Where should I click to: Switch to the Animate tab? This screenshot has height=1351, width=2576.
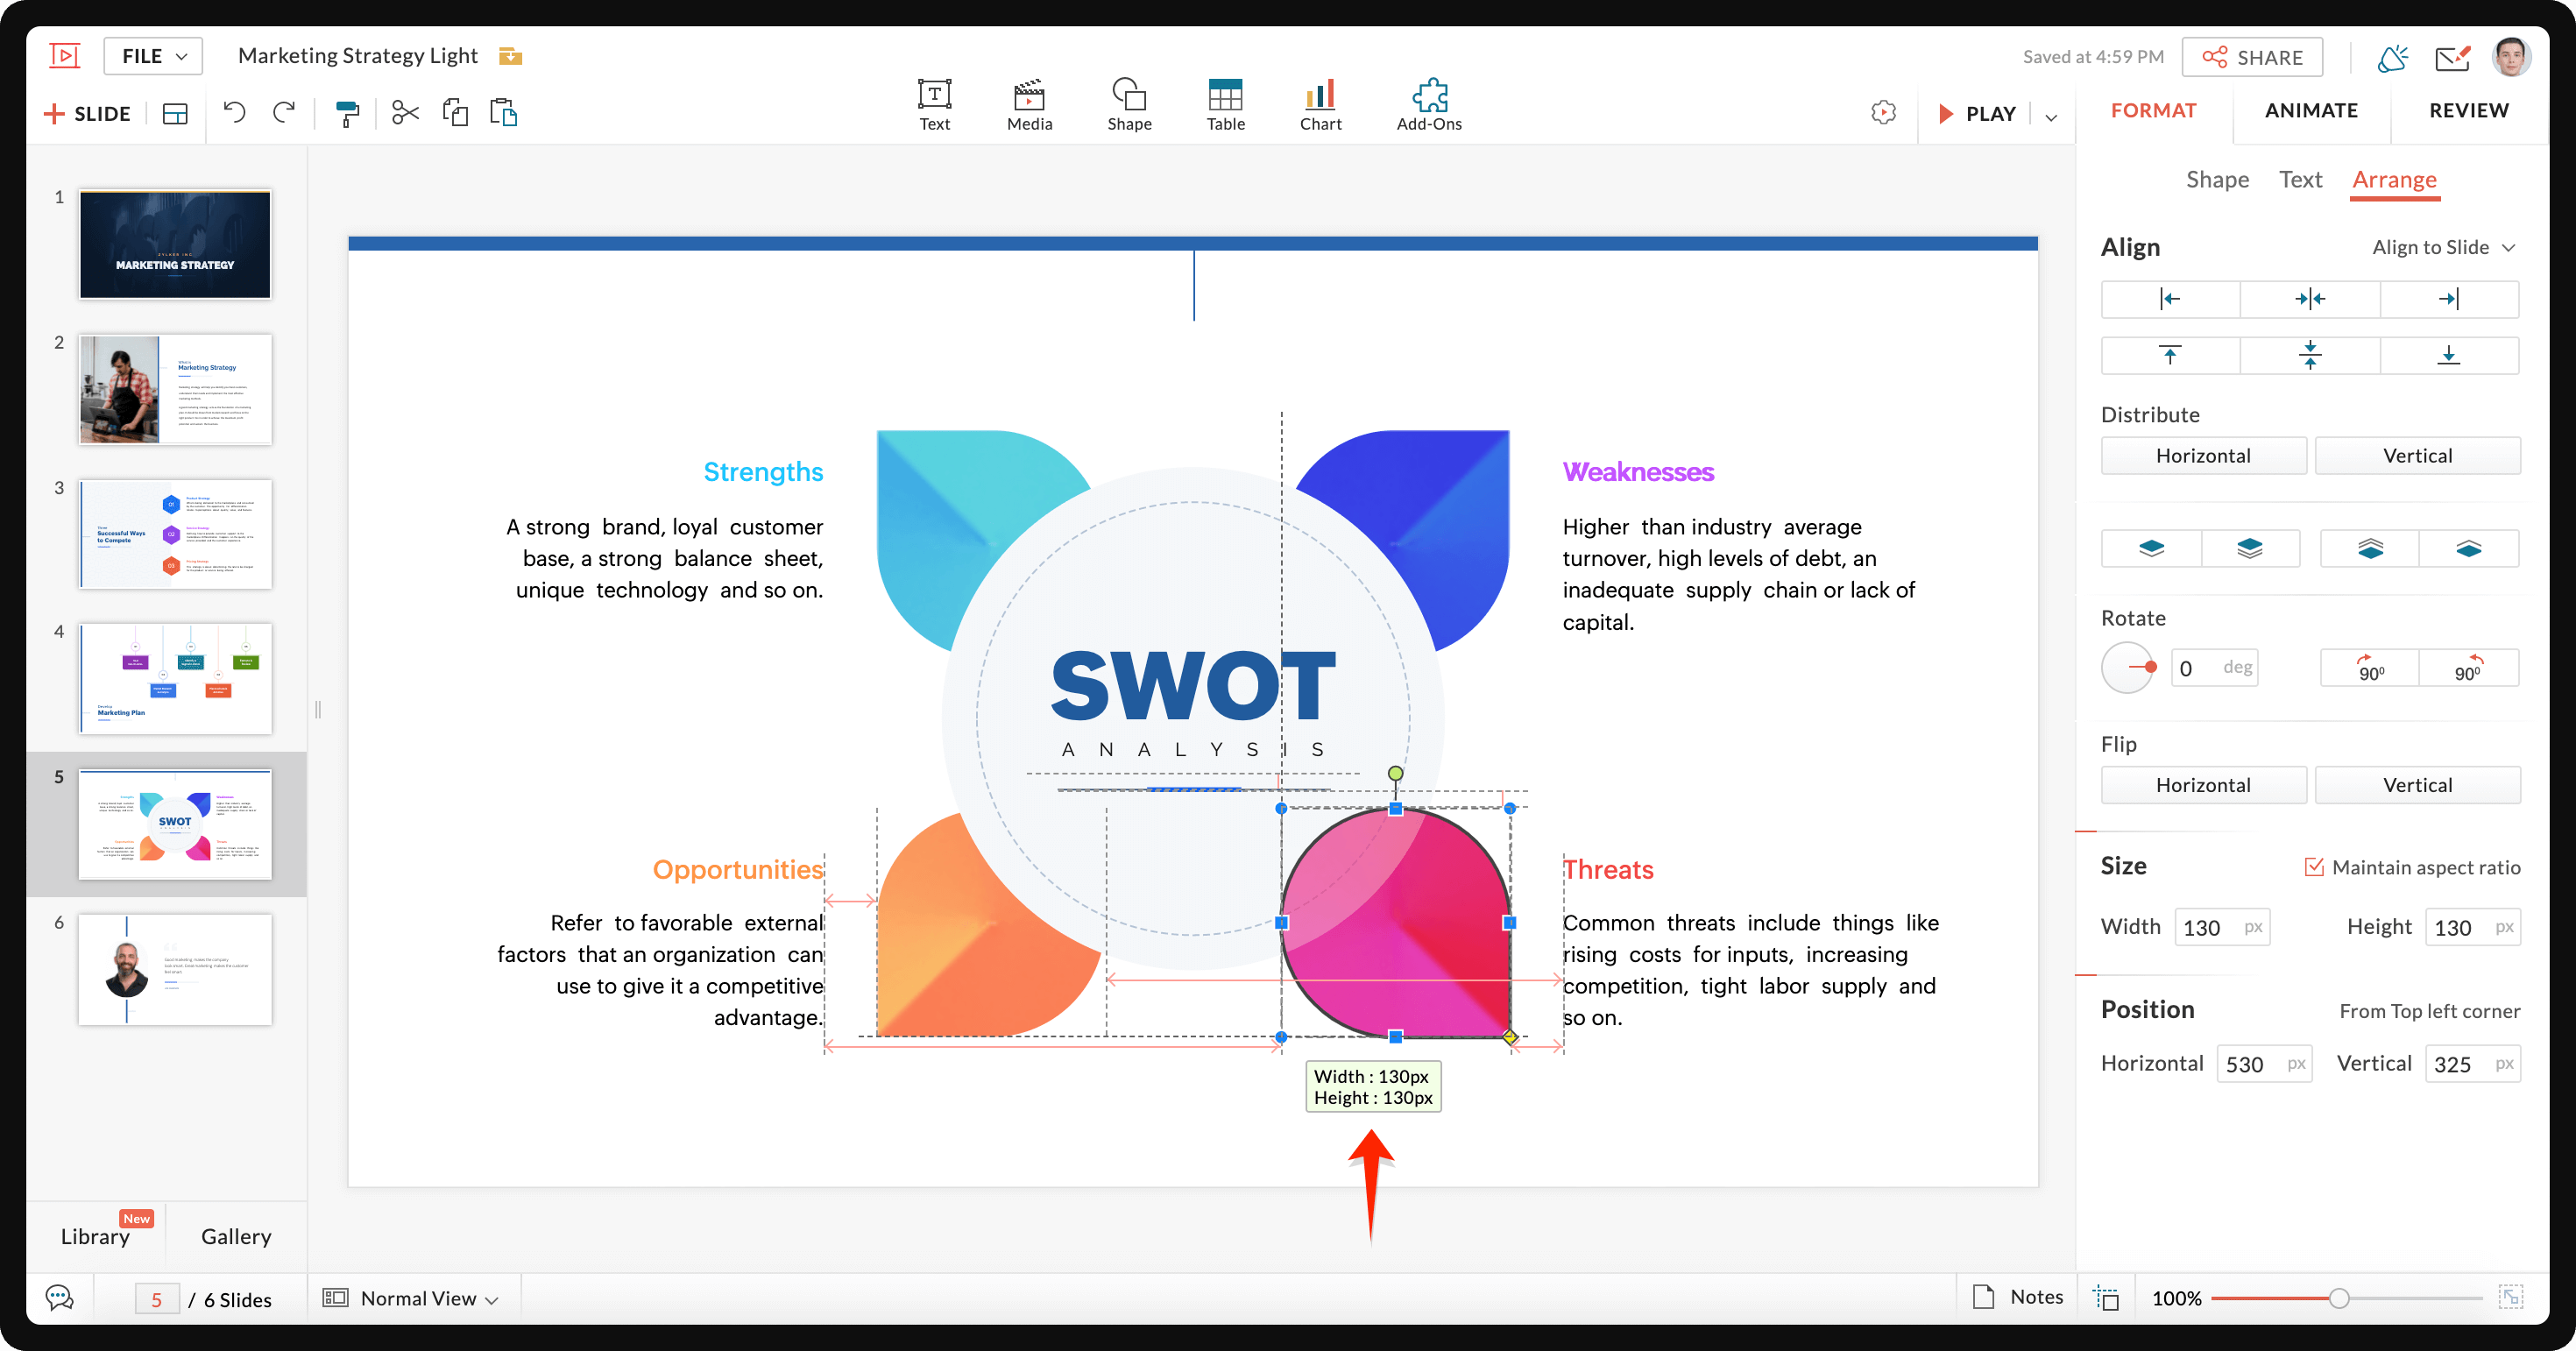[x=2312, y=110]
